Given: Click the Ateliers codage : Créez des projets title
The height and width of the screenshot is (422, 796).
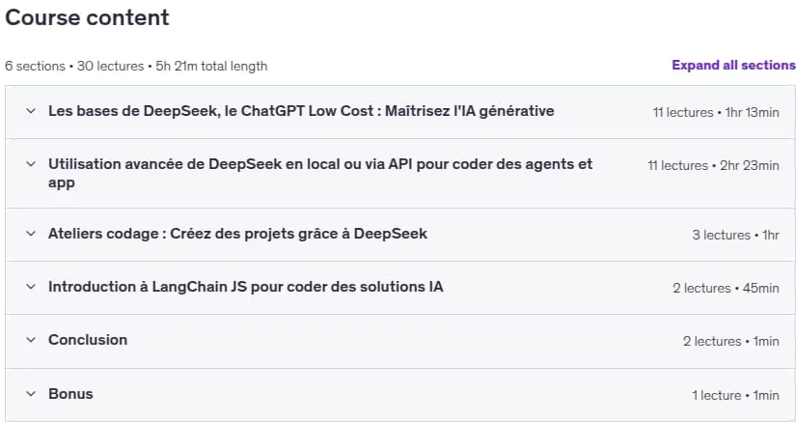Looking at the screenshot, I should [x=237, y=234].
